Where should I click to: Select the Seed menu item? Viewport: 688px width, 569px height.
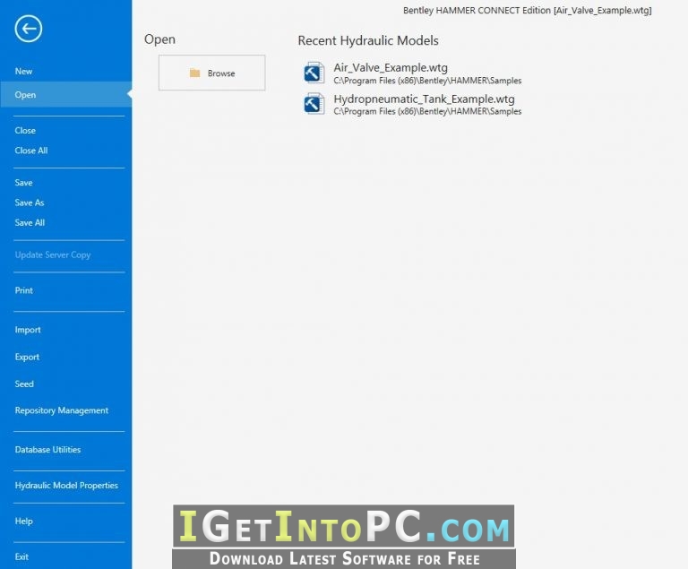[24, 384]
